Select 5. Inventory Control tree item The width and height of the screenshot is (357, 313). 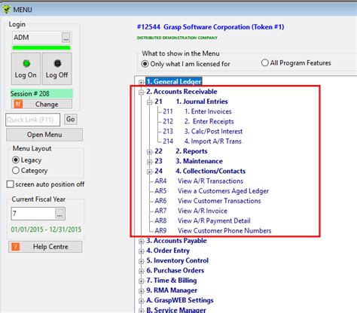click(178, 260)
